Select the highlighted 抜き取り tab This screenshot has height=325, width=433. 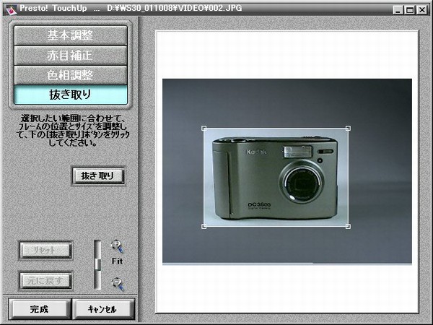click(71, 95)
